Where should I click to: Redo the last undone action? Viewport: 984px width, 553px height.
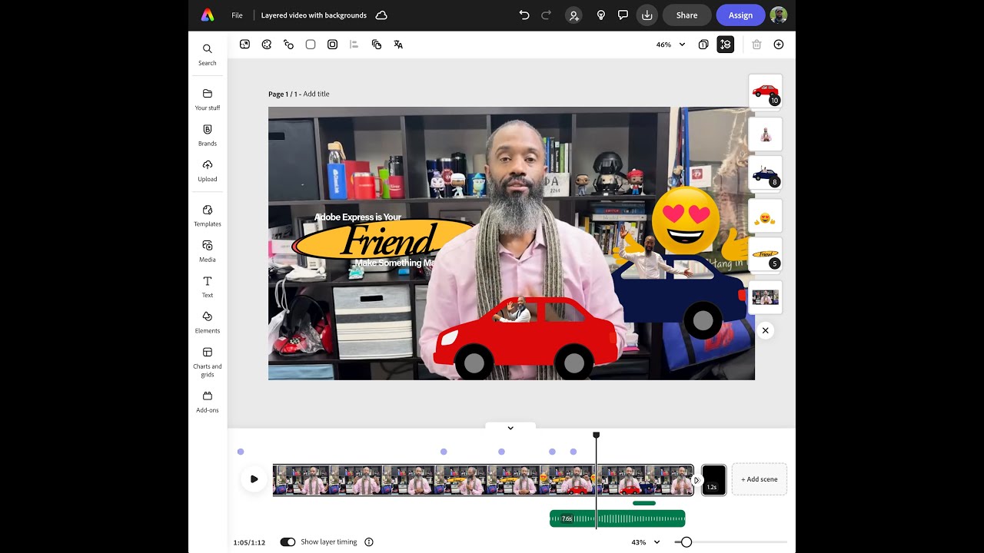click(547, 15)
